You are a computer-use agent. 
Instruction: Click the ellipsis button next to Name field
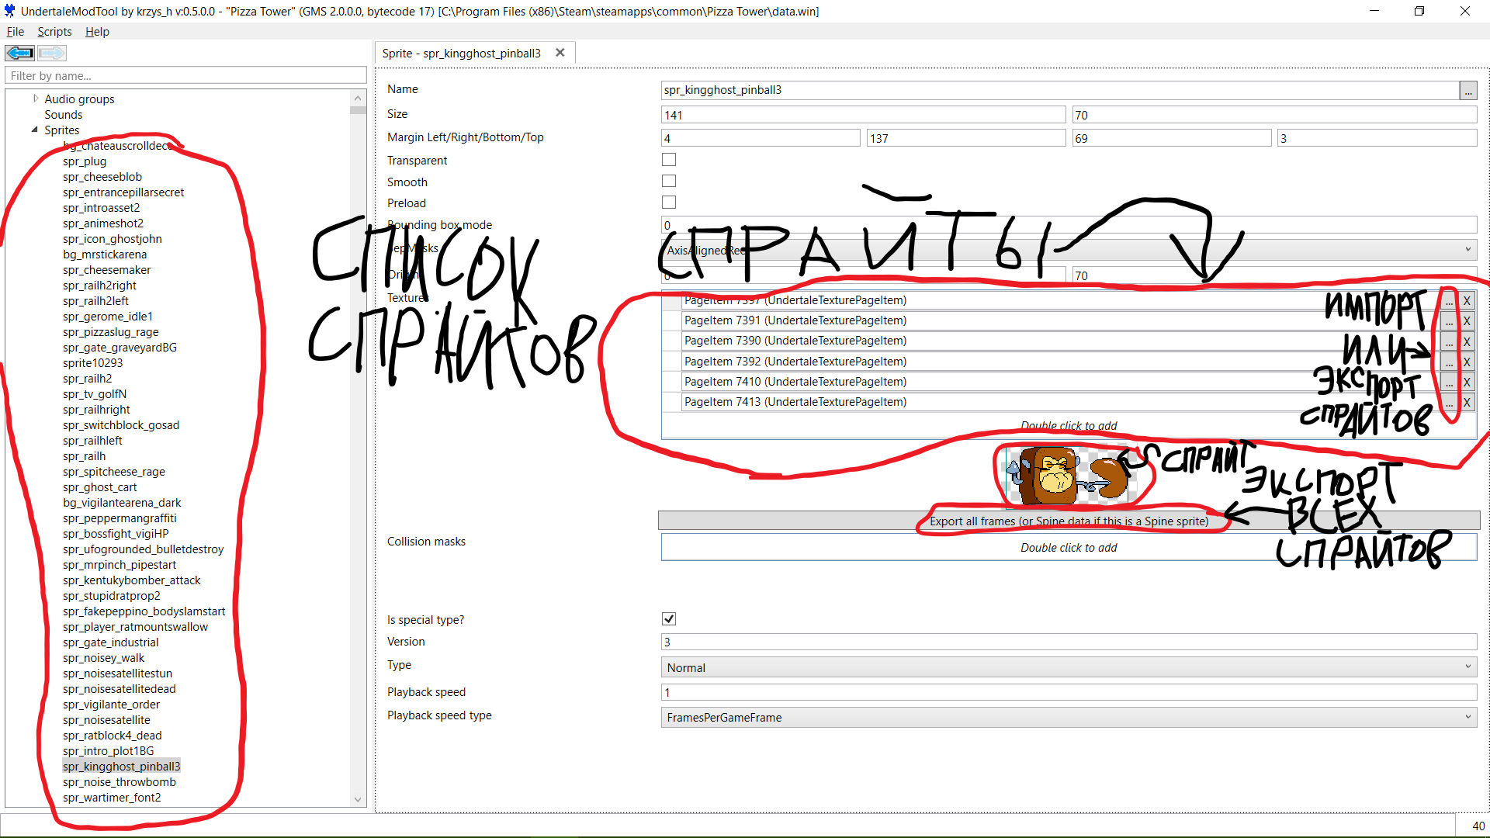[x=1467, y=91]
